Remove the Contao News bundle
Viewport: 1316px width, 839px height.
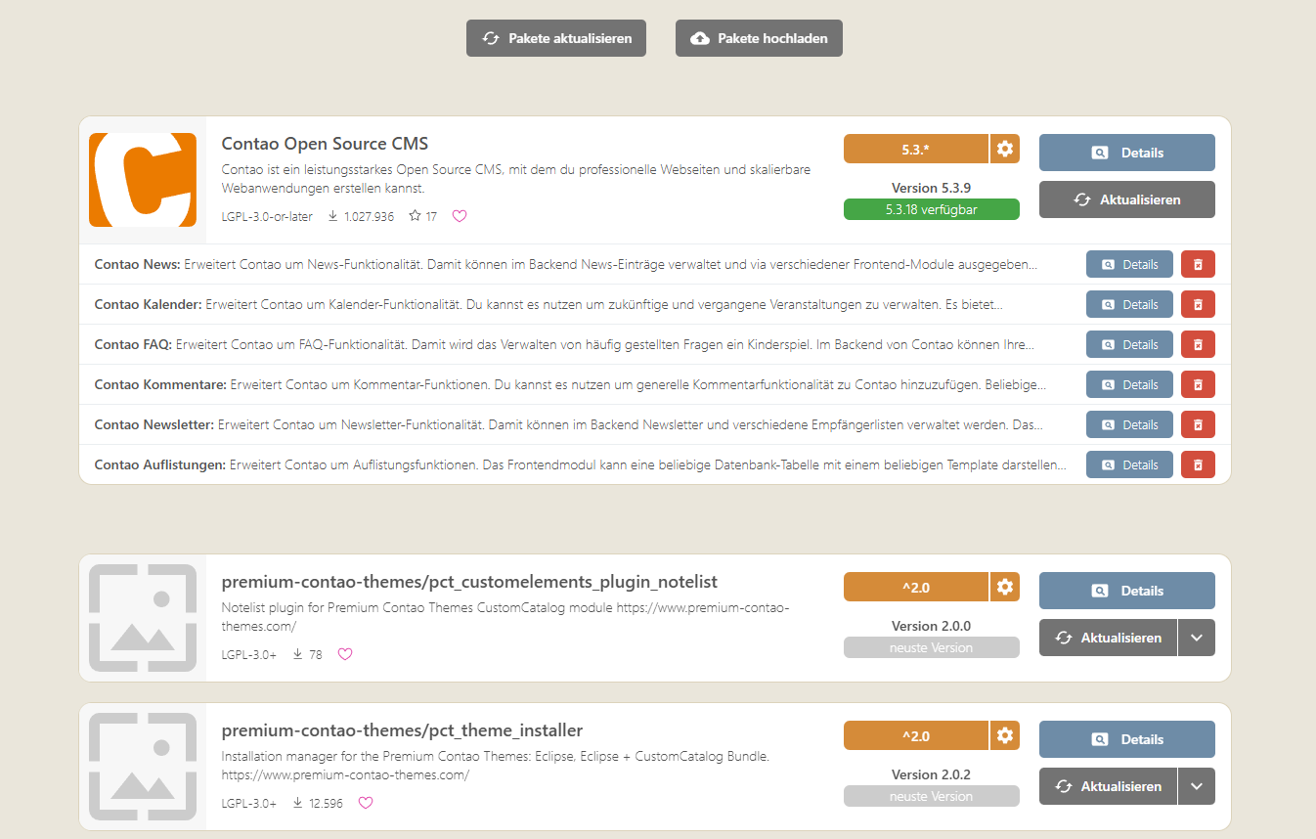pyautogui.click(x=1199, y=264)
